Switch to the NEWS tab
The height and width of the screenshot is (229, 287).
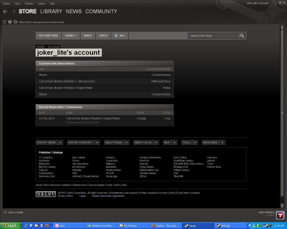(74, 11)
